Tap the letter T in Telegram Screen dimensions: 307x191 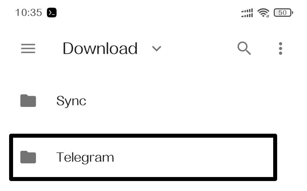(x=60, y=157)
